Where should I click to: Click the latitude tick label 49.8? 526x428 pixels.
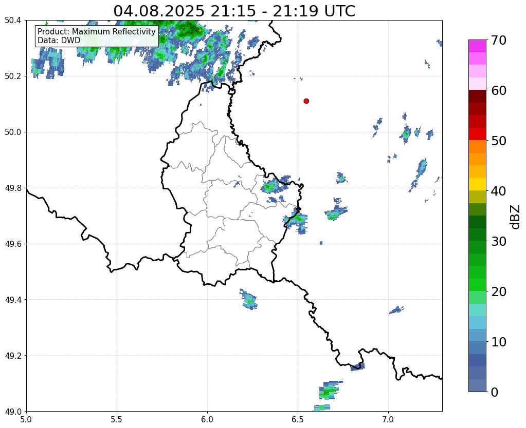[13, 188]
